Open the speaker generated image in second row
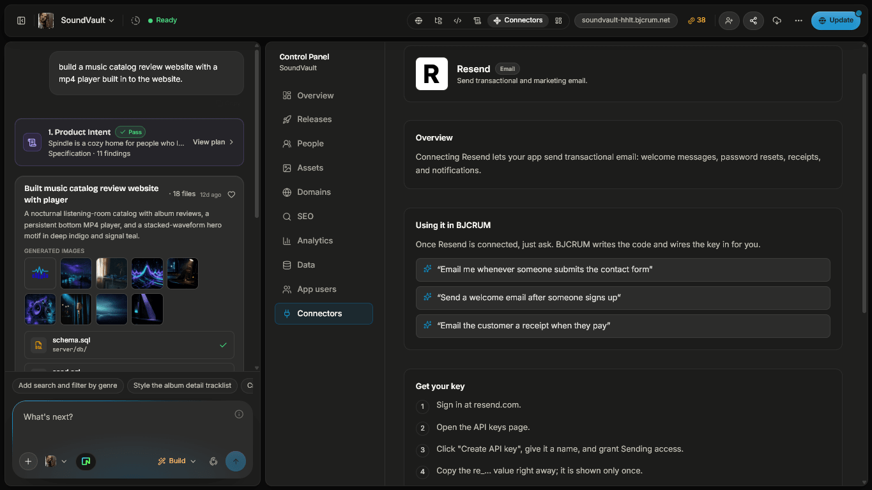 40,309
